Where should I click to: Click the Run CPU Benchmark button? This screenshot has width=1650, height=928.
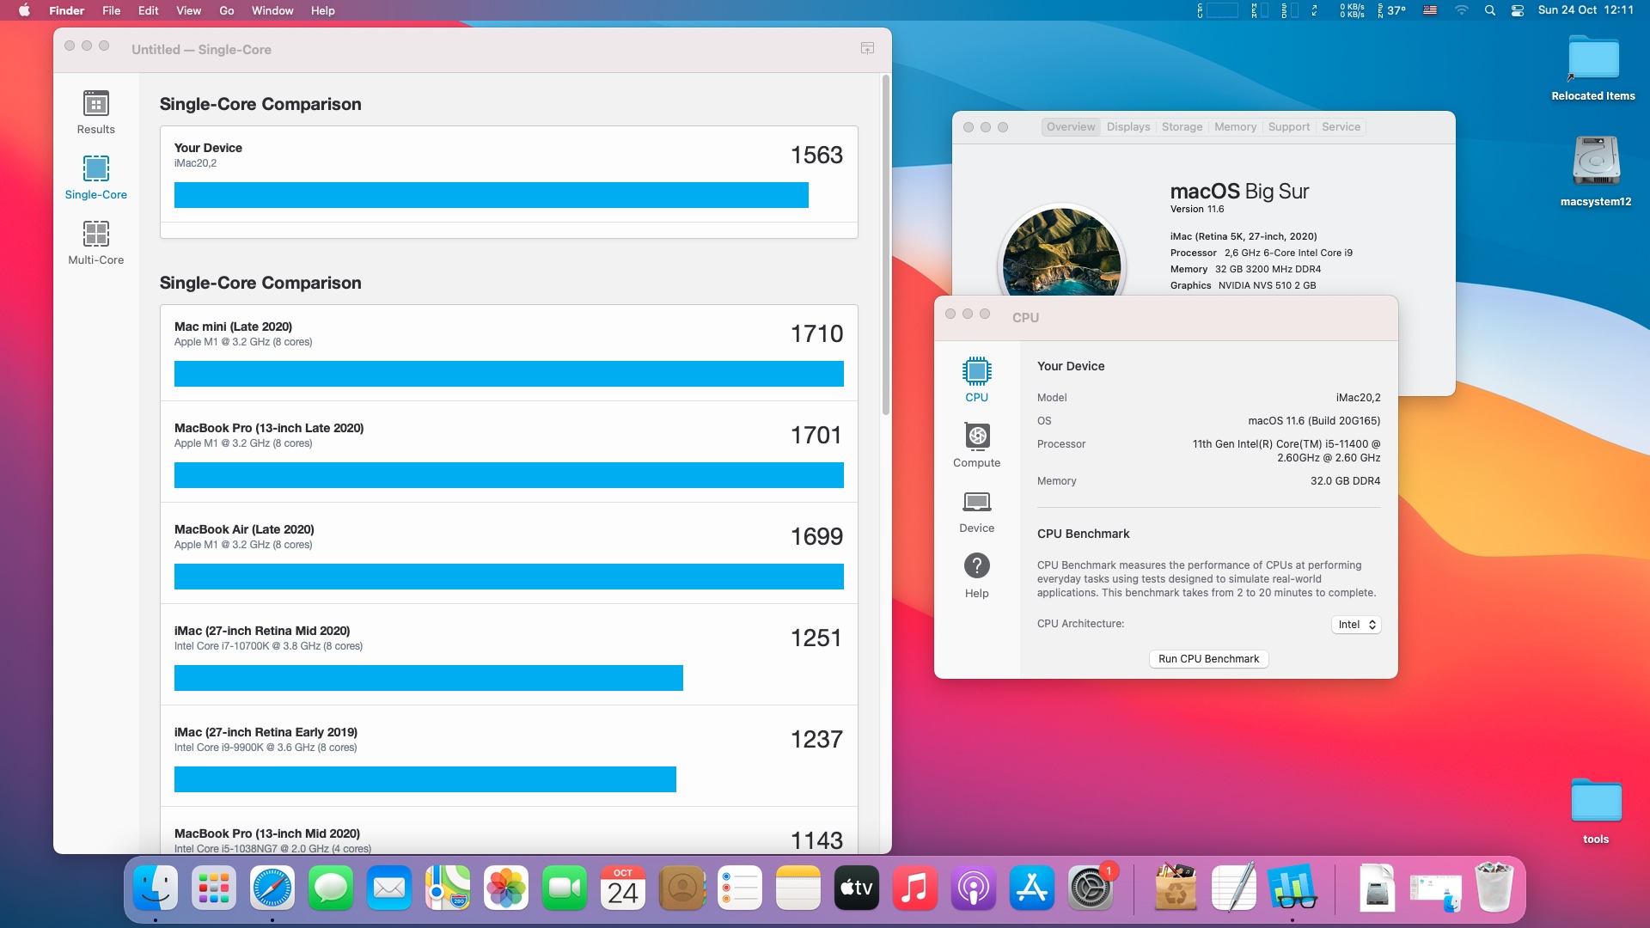point(1208,659)
